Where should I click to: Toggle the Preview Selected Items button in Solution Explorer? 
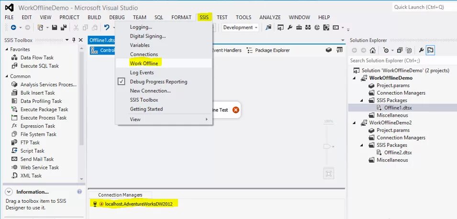[430, 50]
